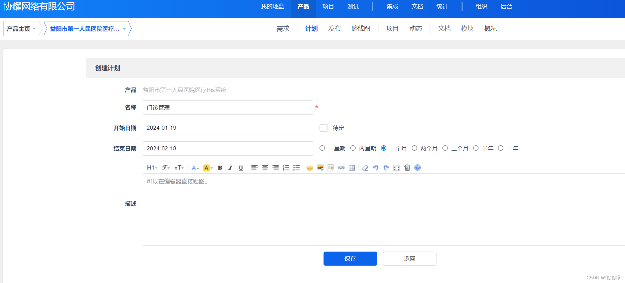This screenshot has width=625, height=283.
Task: Select the 一个月 radio option
Action: 384,148
